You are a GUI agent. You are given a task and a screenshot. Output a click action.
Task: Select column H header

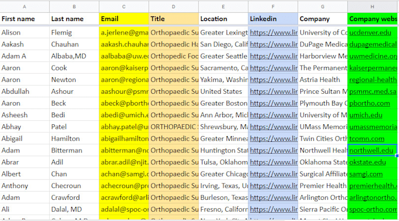[373, 6]
